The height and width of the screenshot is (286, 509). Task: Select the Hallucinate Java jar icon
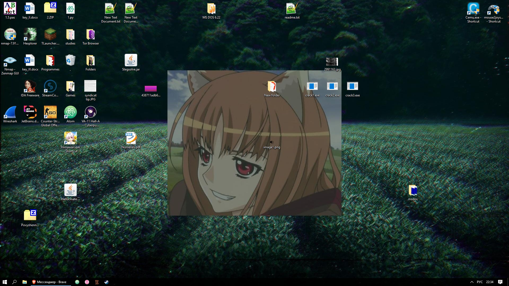pos(70,190)
